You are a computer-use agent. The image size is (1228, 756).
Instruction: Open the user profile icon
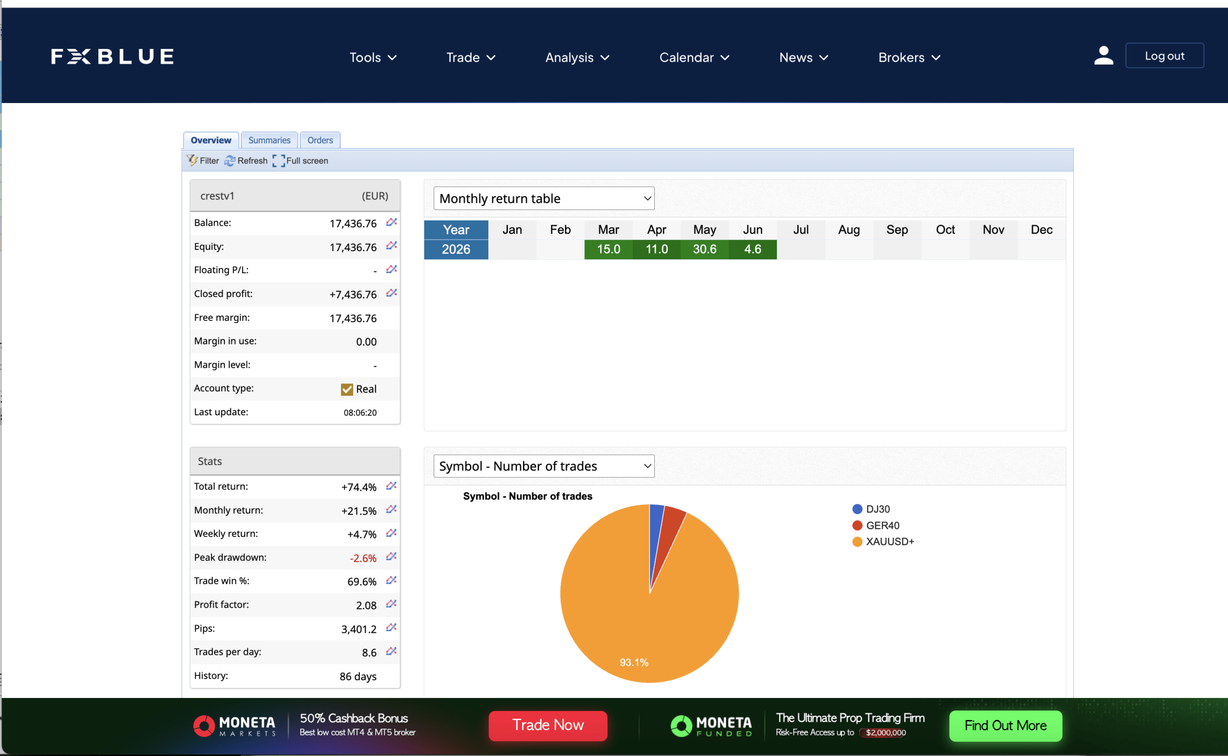pyautogui.click(x=1103, y=56)
